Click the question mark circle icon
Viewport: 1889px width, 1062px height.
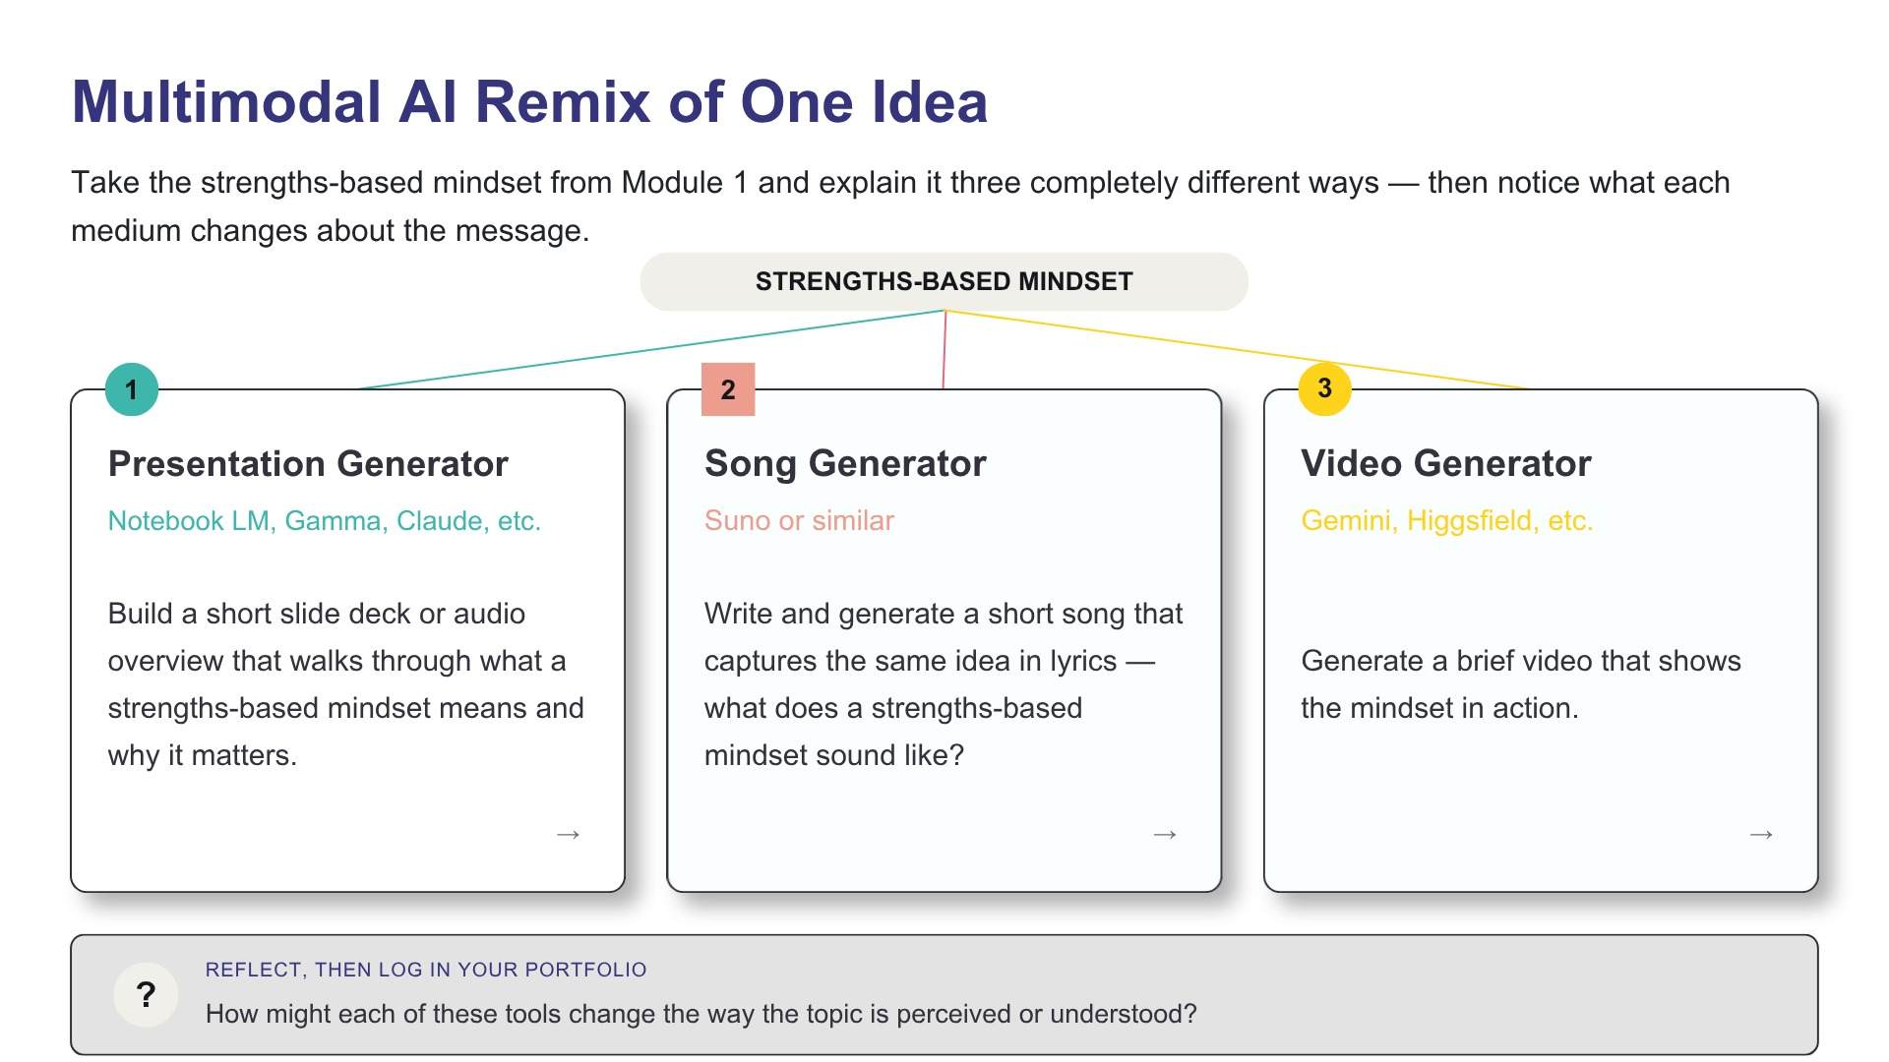(x=146, y=994)
